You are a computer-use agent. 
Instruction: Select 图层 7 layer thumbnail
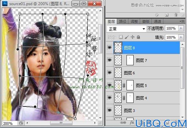tap(118, 60)
